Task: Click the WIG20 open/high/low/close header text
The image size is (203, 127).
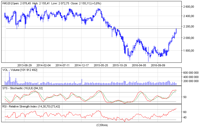Action: click(x=52, y=3)
